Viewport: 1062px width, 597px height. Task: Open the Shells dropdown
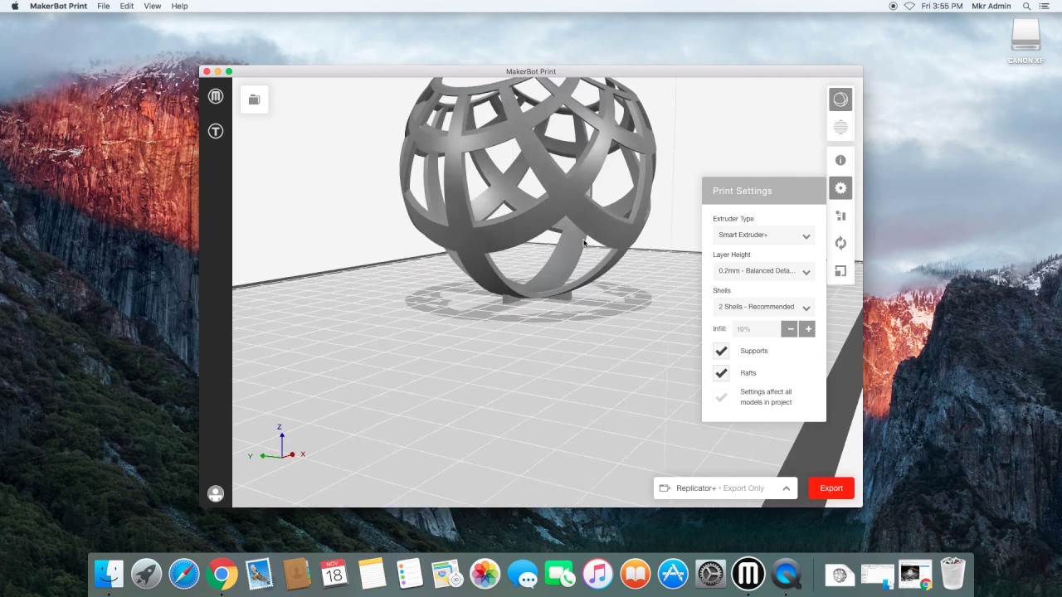point(763,307)
